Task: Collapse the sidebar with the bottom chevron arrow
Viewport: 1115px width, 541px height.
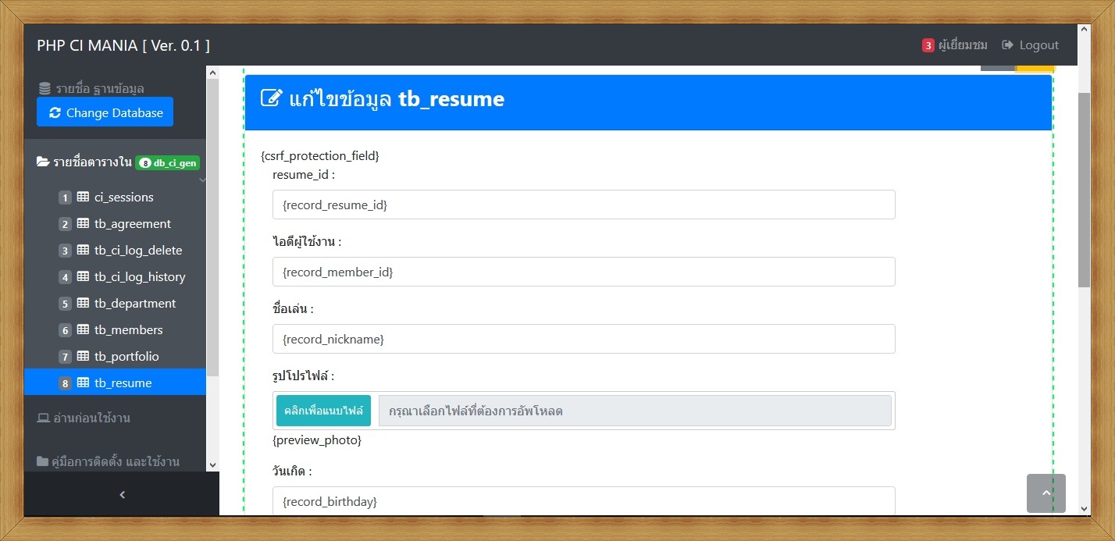Action: (122, 494)
